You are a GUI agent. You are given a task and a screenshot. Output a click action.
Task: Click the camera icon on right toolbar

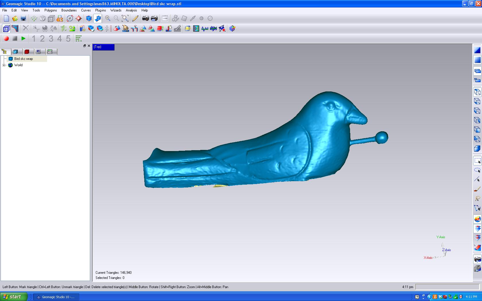477,259
